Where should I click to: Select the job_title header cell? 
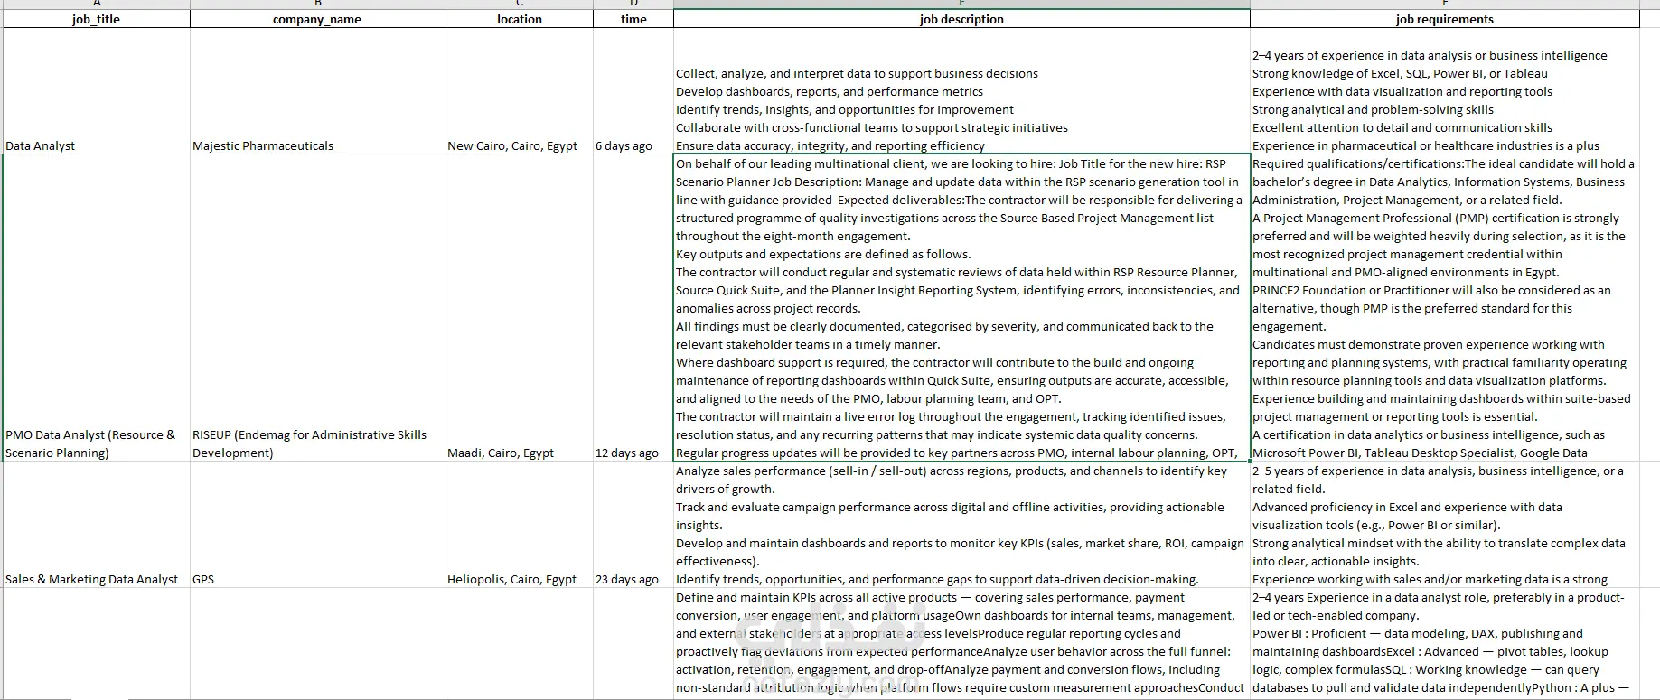pos(97,19)
